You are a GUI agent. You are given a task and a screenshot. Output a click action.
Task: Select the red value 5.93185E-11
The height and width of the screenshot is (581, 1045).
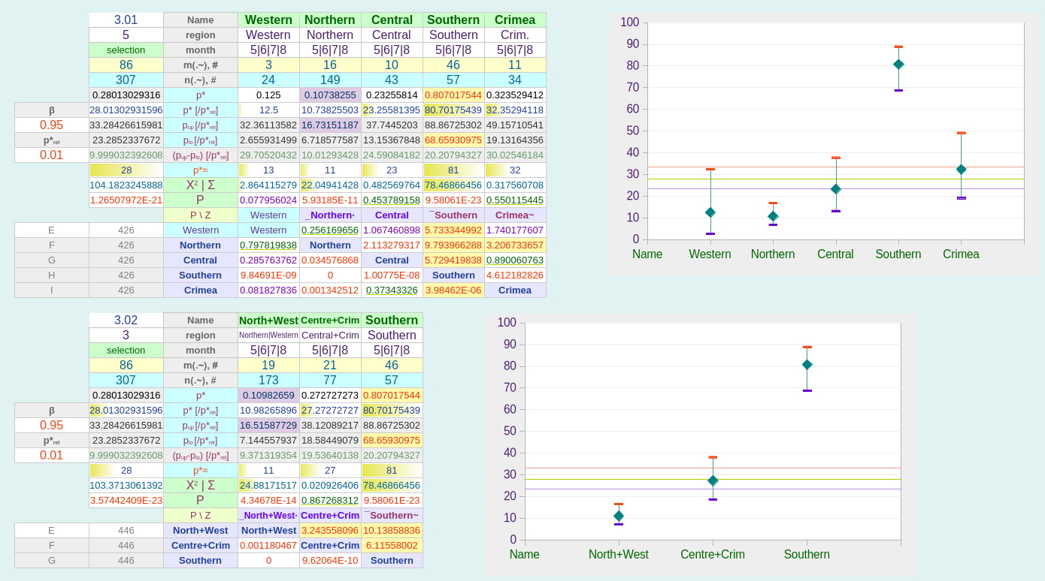(x=330, y=200)
